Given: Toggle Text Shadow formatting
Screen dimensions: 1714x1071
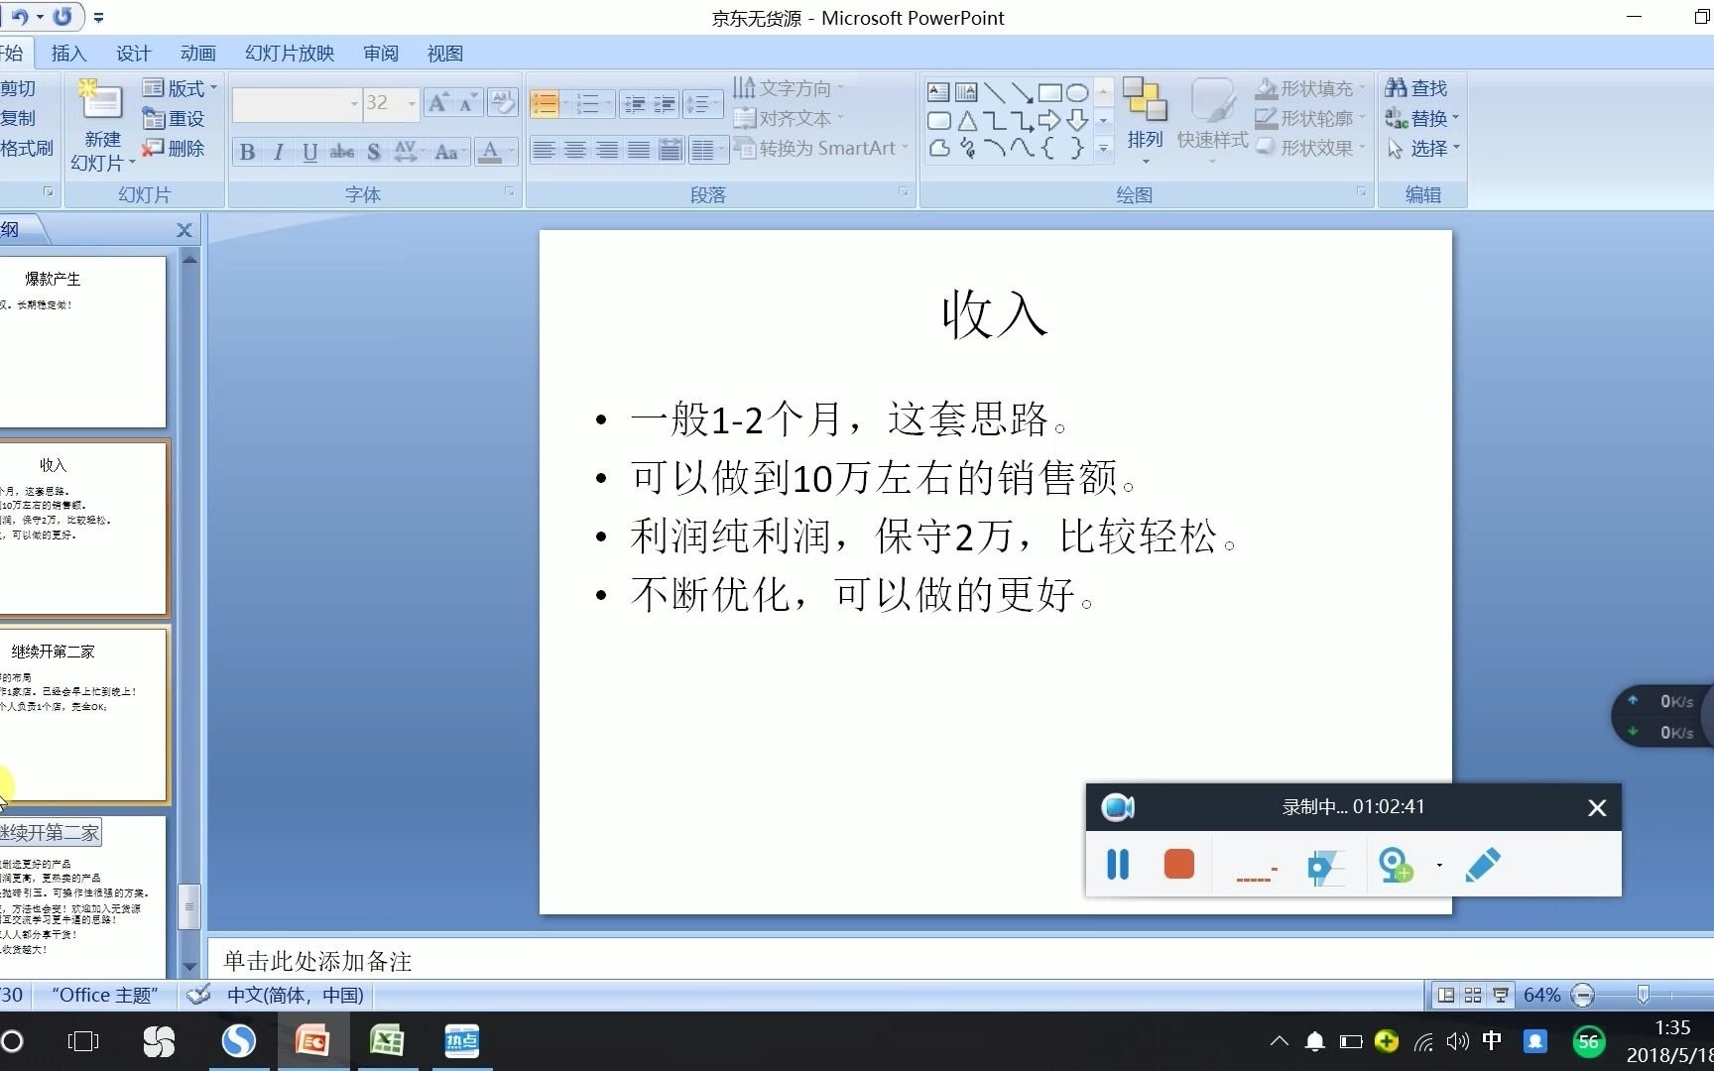Looking at the screenshot, I should [373, 152].
